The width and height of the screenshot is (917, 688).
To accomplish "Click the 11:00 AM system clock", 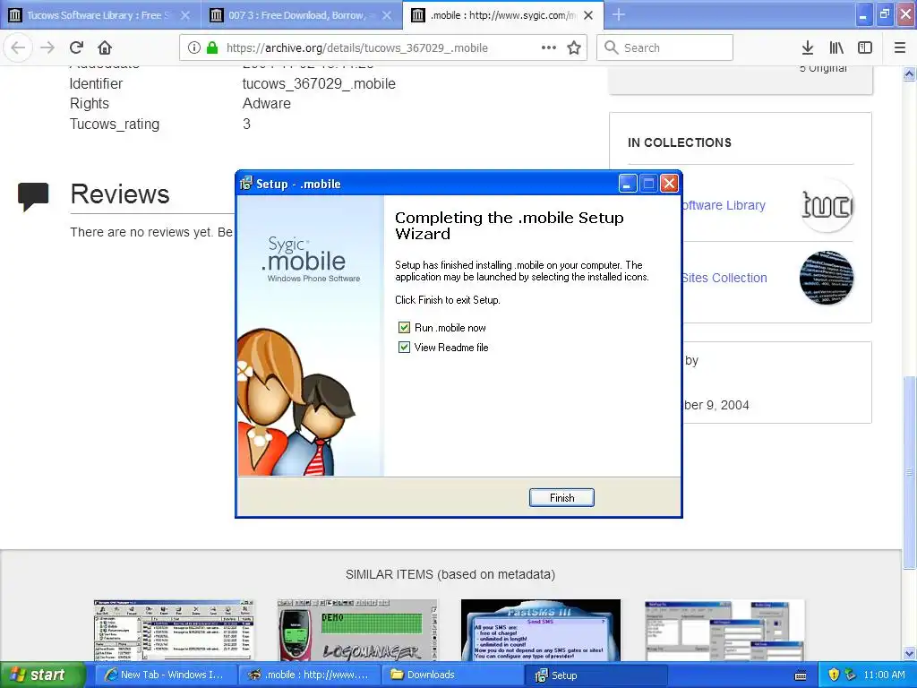I will [884, 675].
